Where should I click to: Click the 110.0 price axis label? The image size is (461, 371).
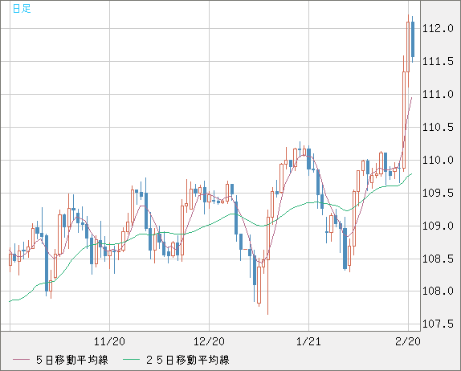pyautogui.click(x=438, y=161)
